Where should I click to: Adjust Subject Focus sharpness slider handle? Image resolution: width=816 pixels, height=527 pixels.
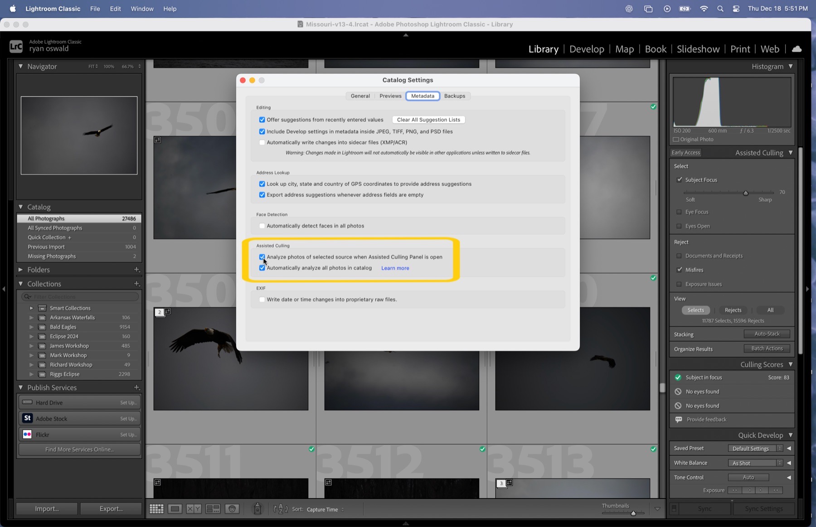pos(746,193)
